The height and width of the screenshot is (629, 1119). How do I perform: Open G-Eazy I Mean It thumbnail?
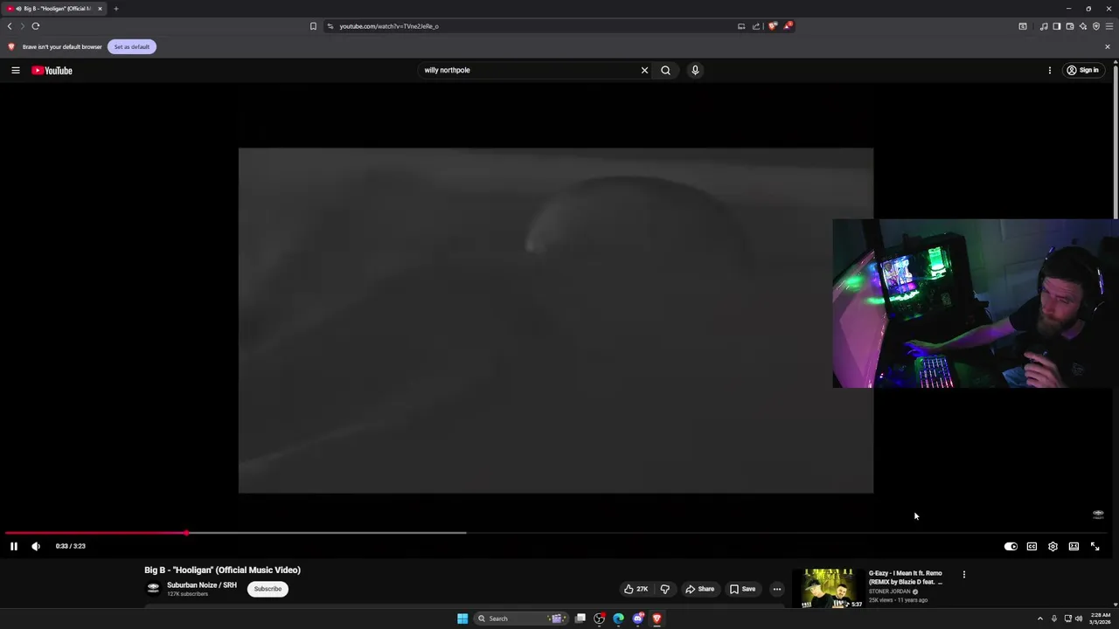pos(830,588)
